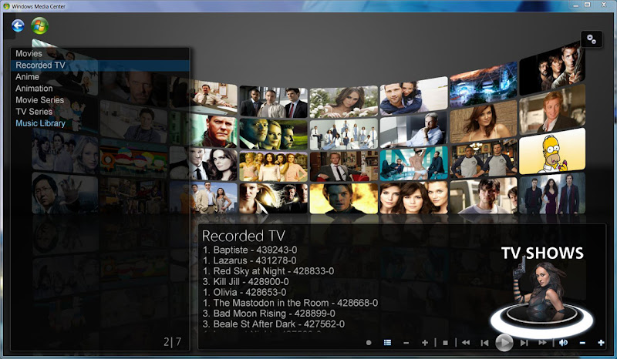Select recording 'Bad Moon Rising - 428899-0'

(268, 314)
